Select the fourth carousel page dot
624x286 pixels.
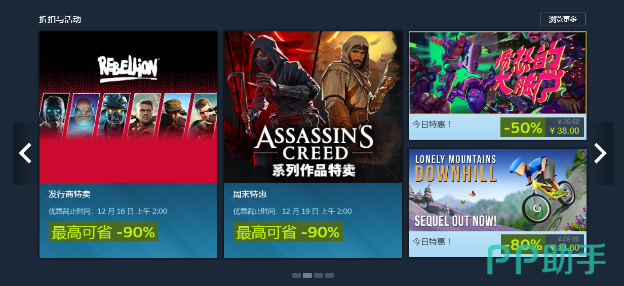click(330, 275)
